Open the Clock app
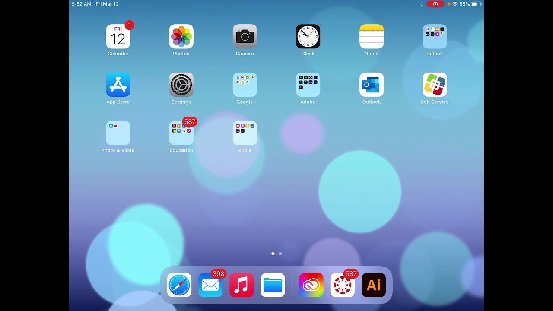 pyautogui.click(x=308, y=36)
